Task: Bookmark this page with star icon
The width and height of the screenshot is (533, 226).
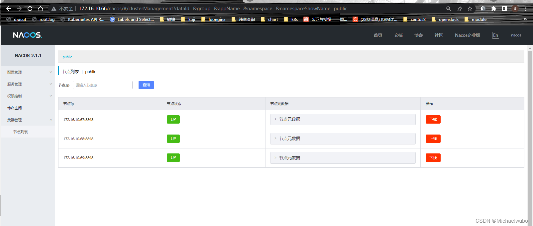Action: [470, 9]
